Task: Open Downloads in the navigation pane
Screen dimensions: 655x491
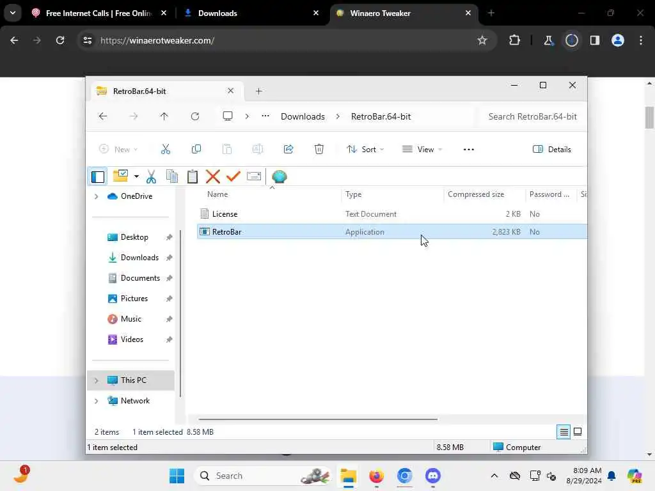Action: [139, 258]
